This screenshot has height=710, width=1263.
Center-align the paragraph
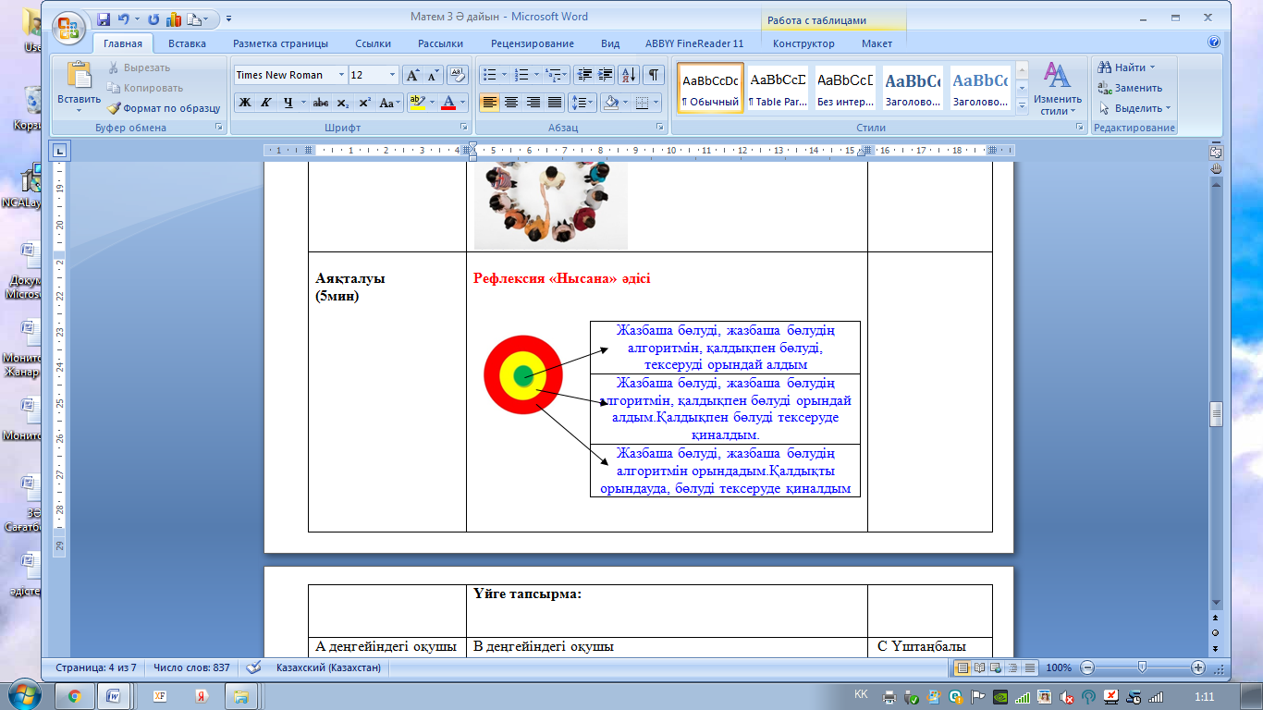tap(511, 102)
